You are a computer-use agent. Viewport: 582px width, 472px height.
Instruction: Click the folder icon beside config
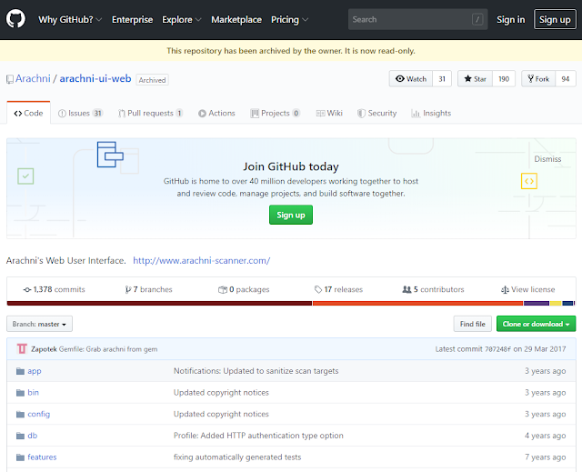pos(20,414)
